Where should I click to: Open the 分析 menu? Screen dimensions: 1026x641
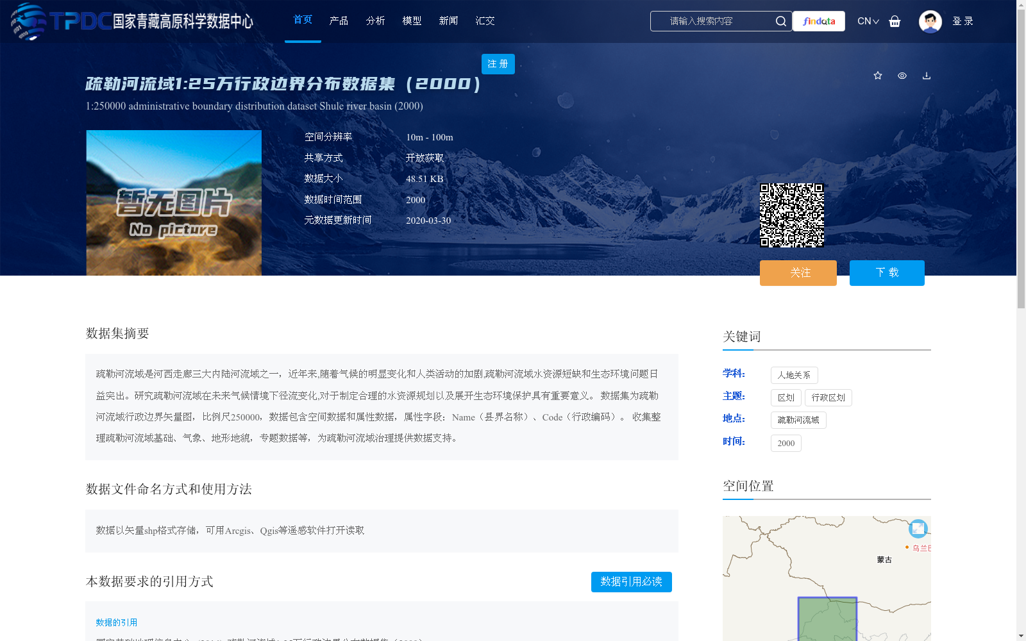375,21
